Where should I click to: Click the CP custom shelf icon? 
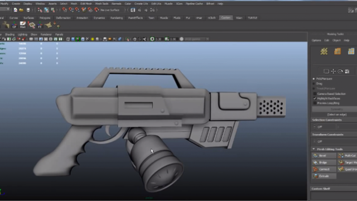(14, 25)
